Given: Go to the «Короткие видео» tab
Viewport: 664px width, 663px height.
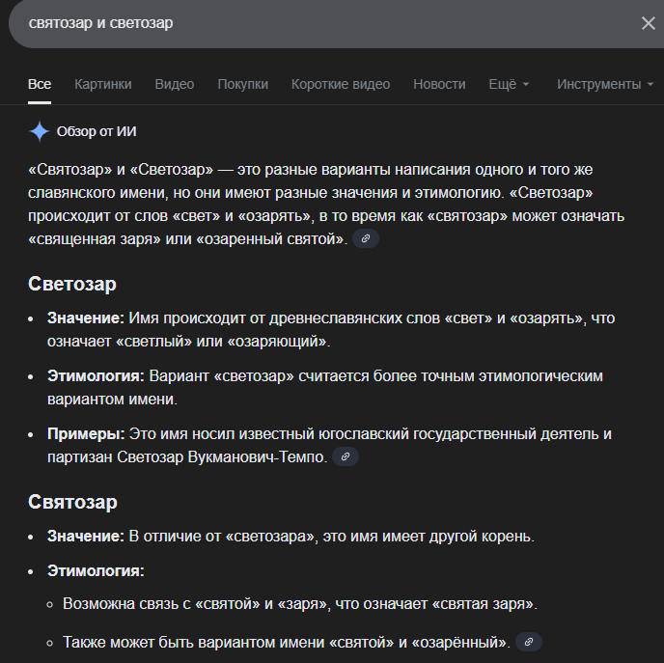Looking at the screenshot, I should 341,85.
